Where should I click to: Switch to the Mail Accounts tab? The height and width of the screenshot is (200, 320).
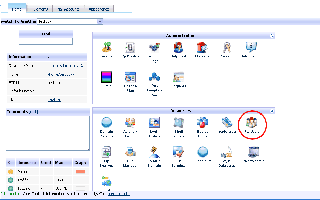68,9
